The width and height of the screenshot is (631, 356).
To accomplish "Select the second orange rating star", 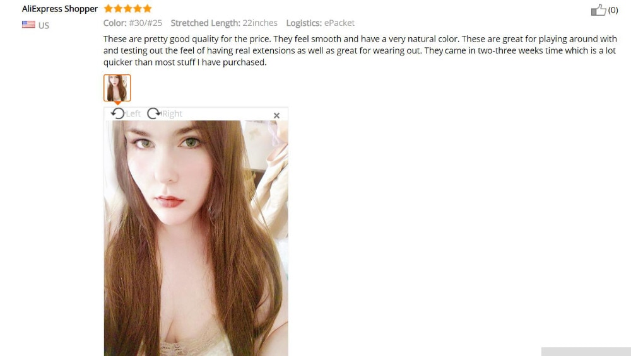I will [118, 8].
